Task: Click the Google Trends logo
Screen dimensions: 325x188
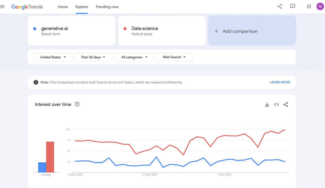Action: click(x=27, y=7)
